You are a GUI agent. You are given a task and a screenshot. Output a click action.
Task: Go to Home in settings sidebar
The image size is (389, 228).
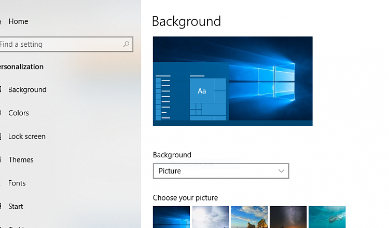pos(18,21)
